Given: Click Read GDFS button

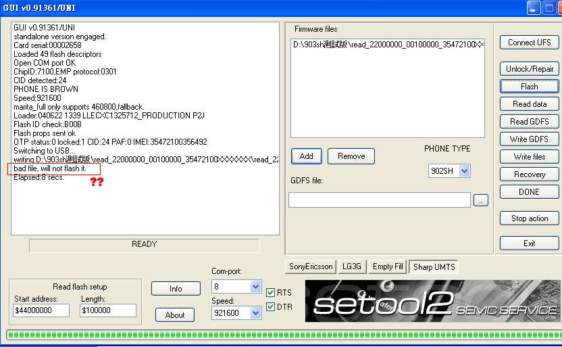Looking at the screenshot, I should pos(529,122).
